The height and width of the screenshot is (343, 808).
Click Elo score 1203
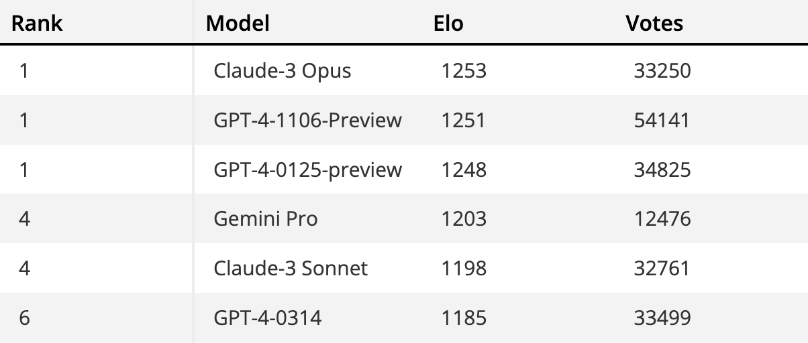coord(464,219)
